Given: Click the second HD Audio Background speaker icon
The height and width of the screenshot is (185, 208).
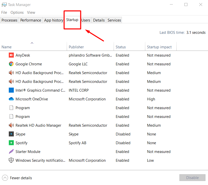Looking at the screenshot, I should pos(11,81).
